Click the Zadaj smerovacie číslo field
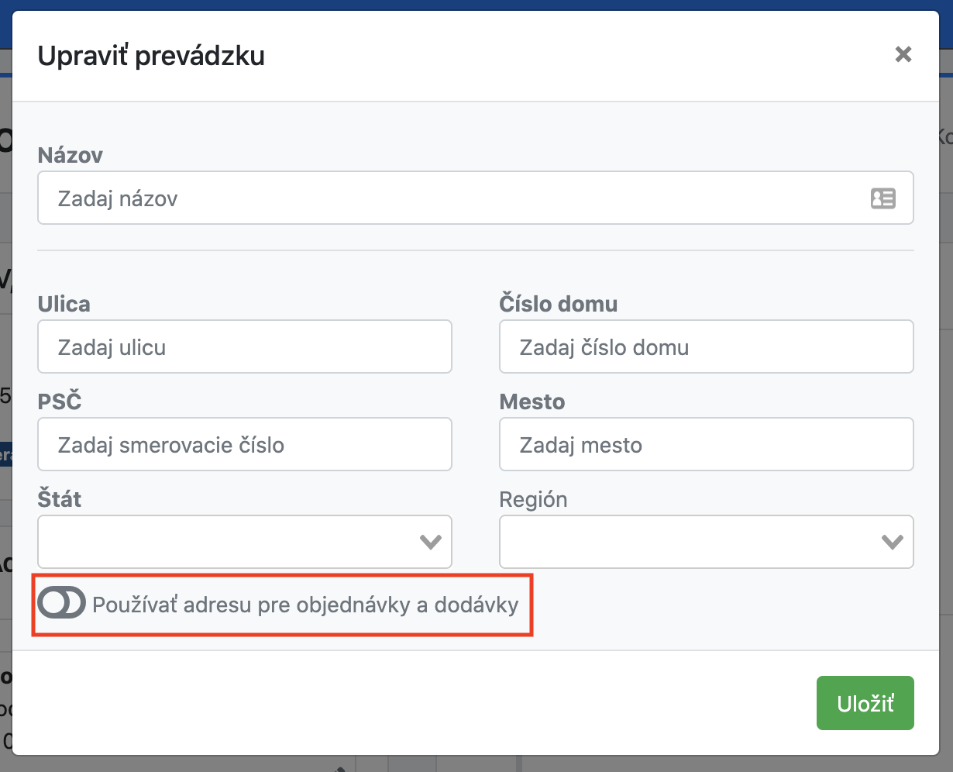 coord(244,444)
